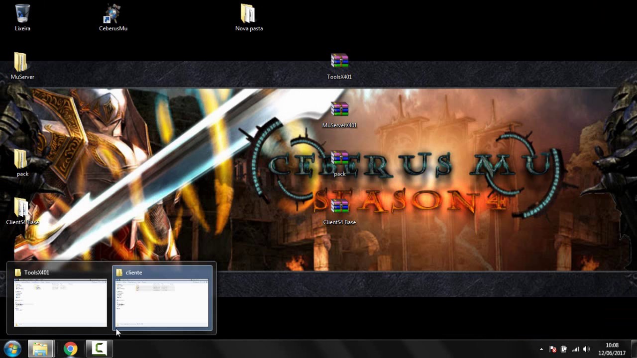
Task: Select the pack folder on desktop
Action: pos(22,163)
